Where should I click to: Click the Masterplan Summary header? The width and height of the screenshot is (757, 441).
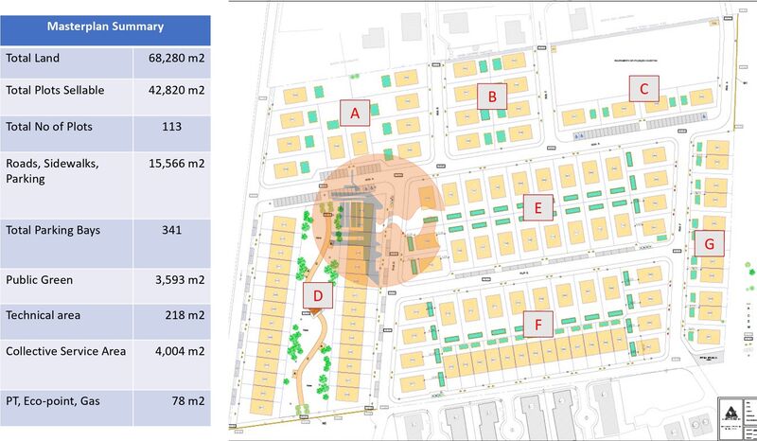105,26
